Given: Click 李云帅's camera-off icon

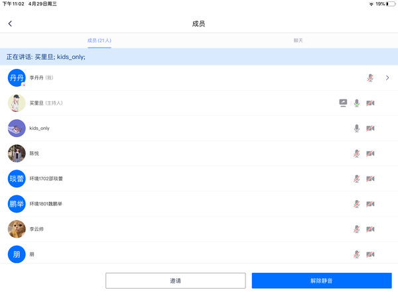Looking at the screenshot, I should pyautogui.click(x=370, y=229).
